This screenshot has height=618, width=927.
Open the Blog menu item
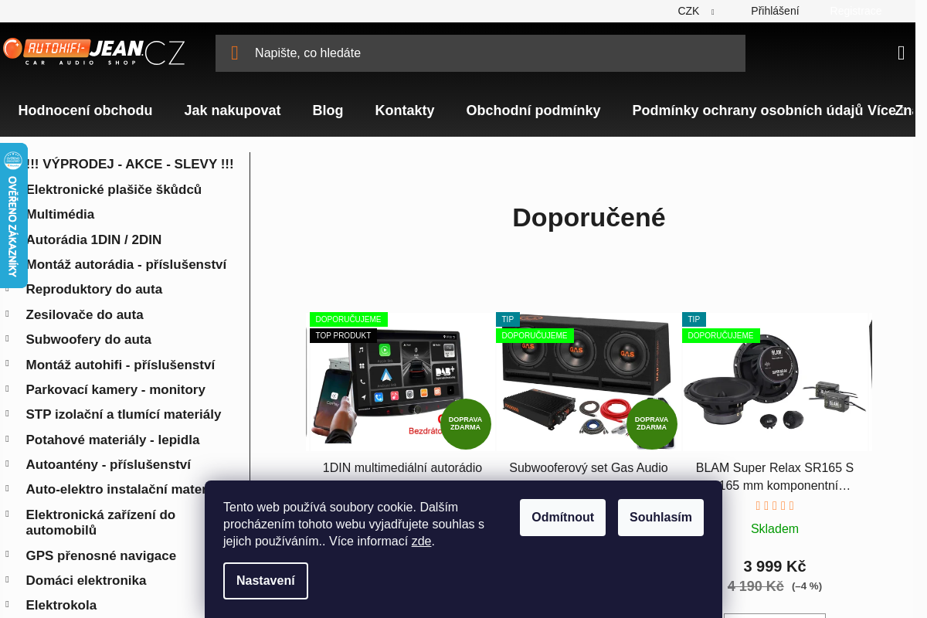pos(328,110)
